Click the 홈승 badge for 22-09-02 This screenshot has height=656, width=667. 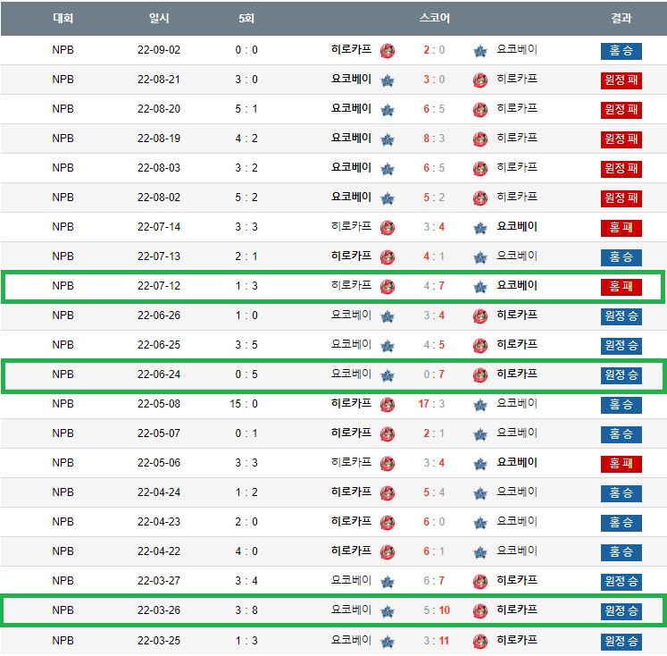(621, 51)
